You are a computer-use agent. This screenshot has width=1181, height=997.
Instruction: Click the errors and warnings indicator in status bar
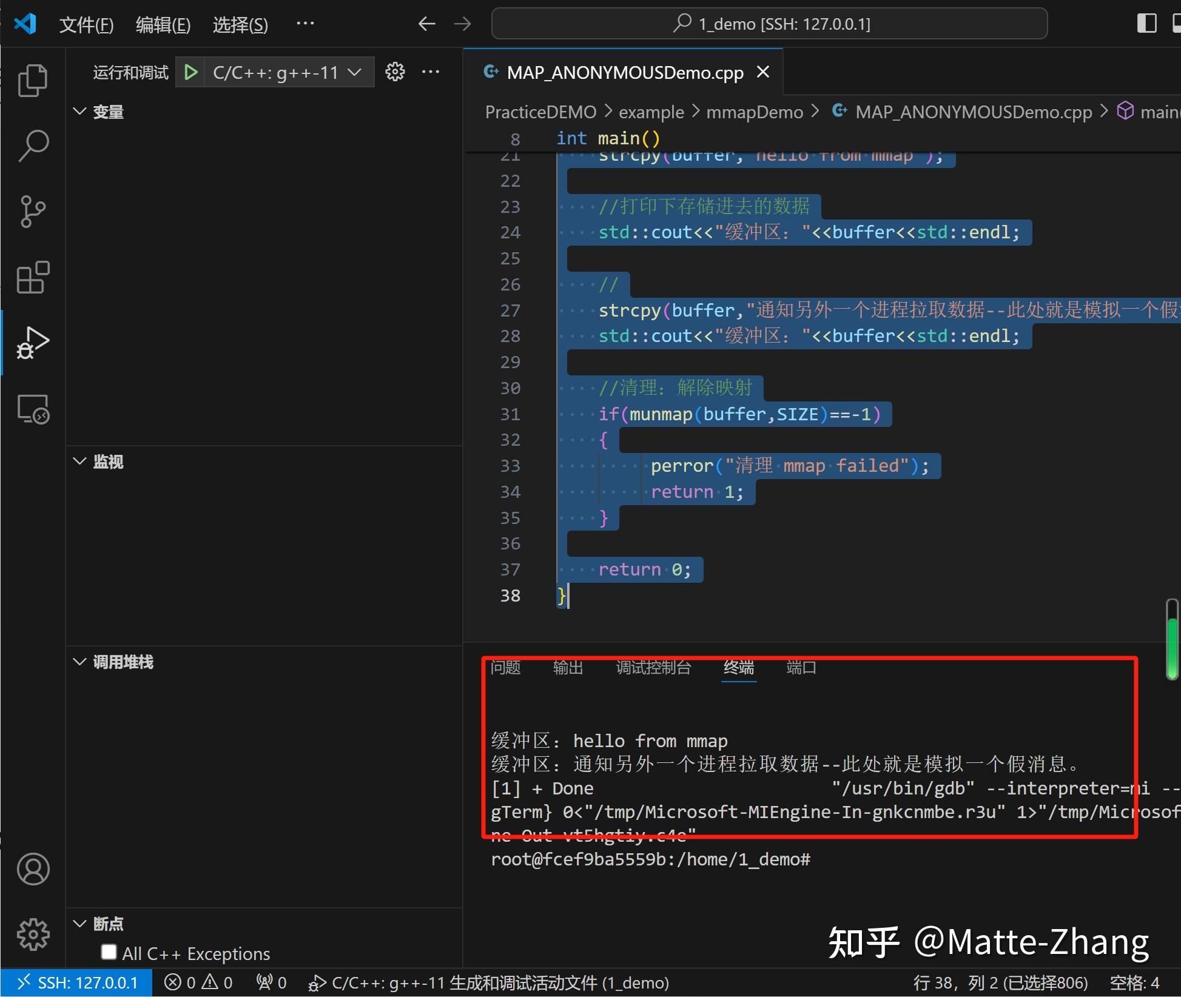(198, 982)
